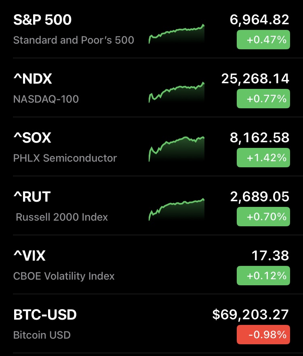
Task: Toggle the S&P 500 +0.47% change badge
Action: pyautogui.click(x=263, y=40)
